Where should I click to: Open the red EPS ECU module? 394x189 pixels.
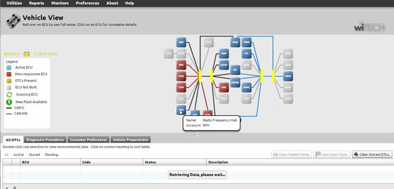point(181,65)
